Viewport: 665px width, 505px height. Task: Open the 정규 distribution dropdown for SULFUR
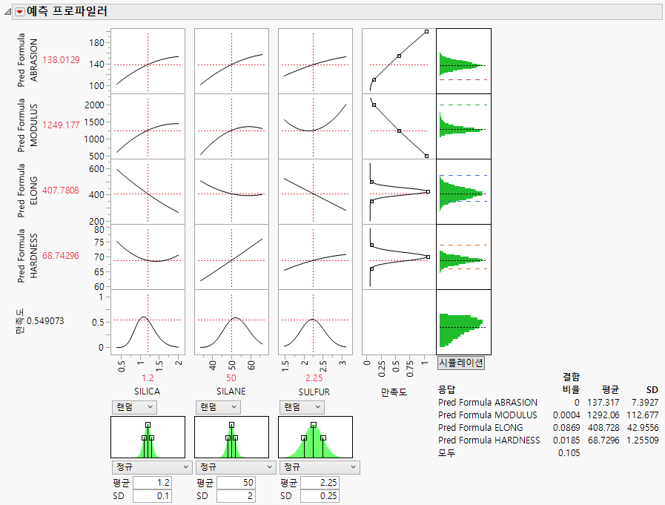pyautogui.click(x=319, y=467)
